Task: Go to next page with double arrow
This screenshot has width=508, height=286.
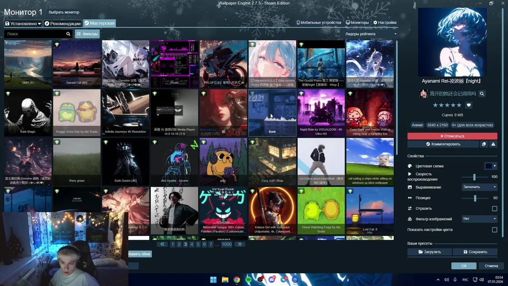Action: (x=240, y=244)
